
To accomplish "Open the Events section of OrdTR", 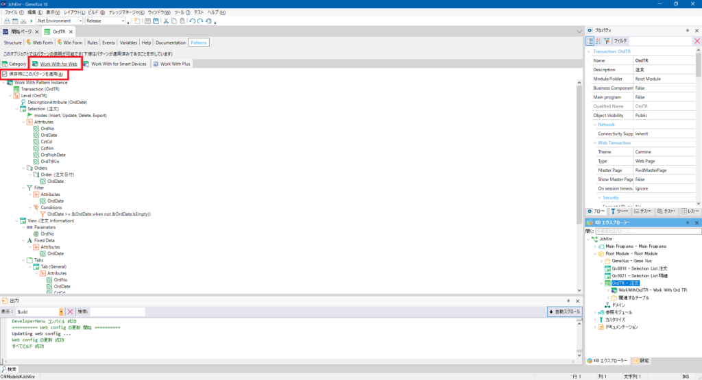I will pos(108,42).
